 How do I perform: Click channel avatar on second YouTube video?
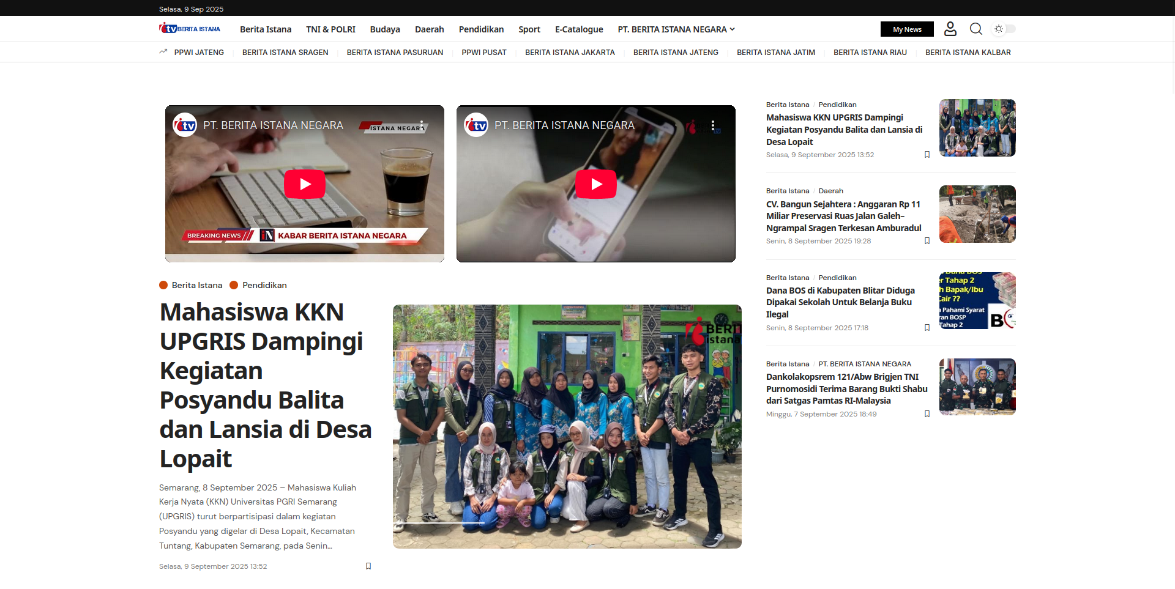(476, 125)
